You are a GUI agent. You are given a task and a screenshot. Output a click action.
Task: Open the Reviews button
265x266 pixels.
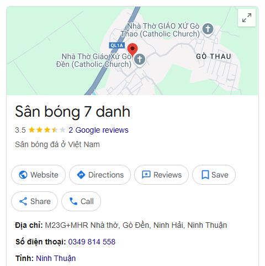pos(161,175)
